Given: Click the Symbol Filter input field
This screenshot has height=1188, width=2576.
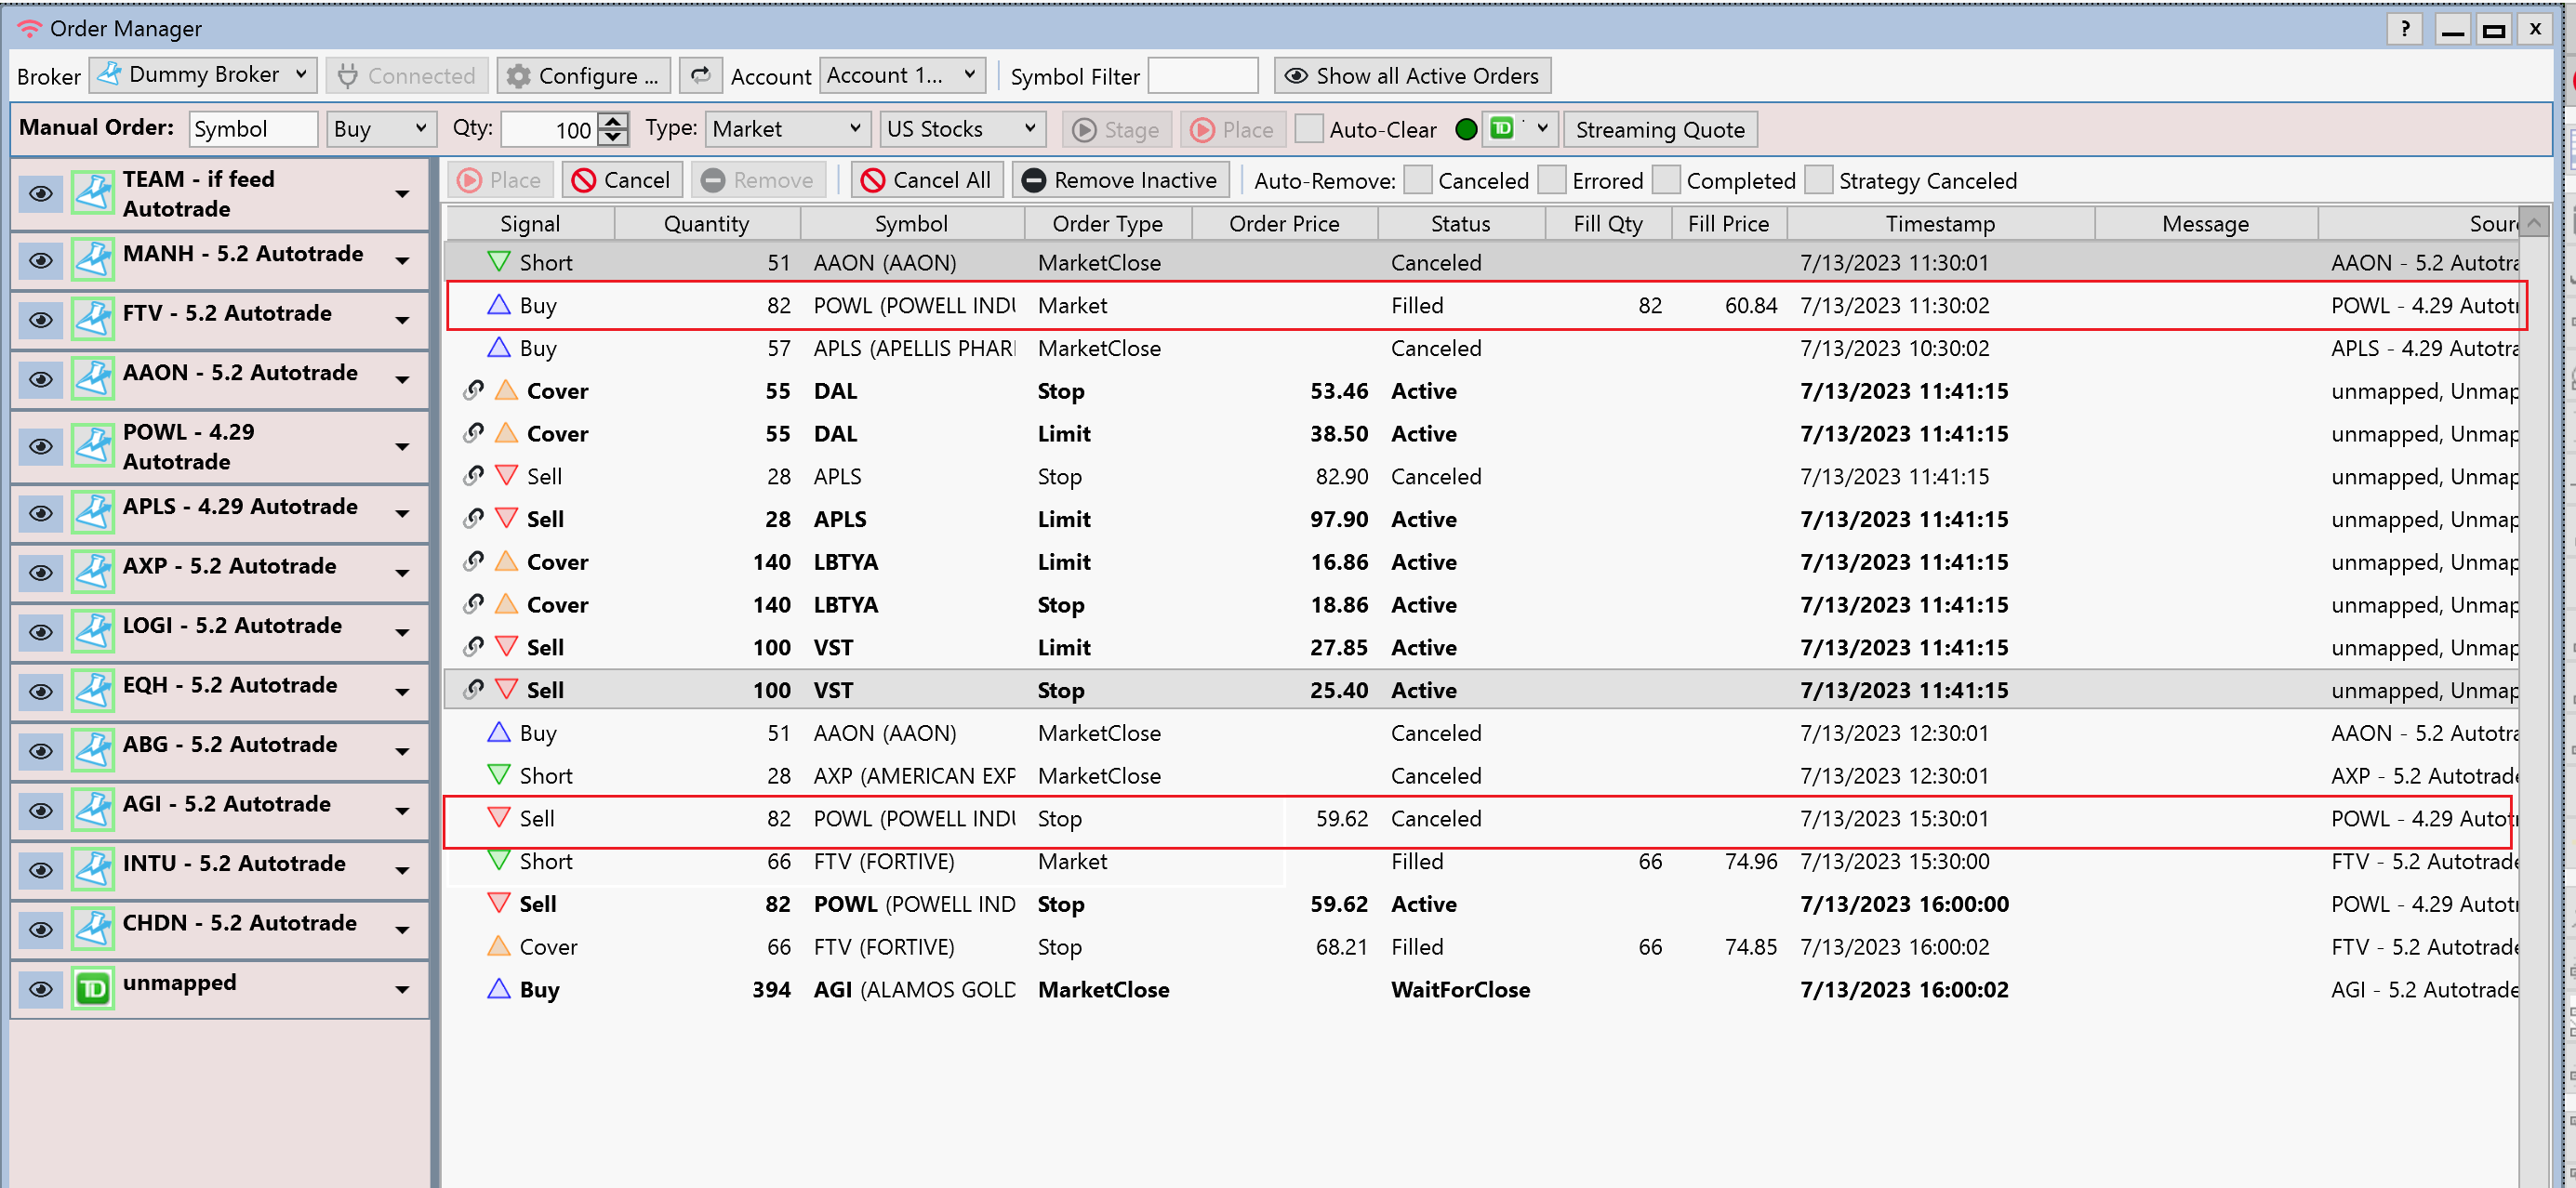Looking at the screenshot, I should click(x=1202, y=76).
